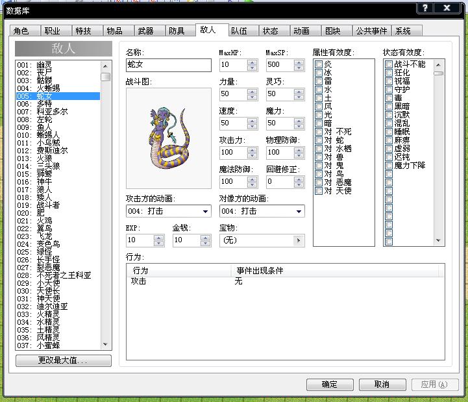Click the 状态有效度 scrollbar thumb

point(438,73)
